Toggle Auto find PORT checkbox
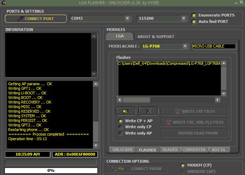Viewport: 245px width, 175px height. point(194,21)
